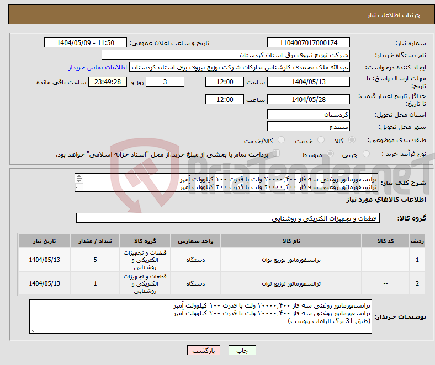
Task: Select the جزیی purchase type radio
Action: pyautogui.click(x=366, y=154)
